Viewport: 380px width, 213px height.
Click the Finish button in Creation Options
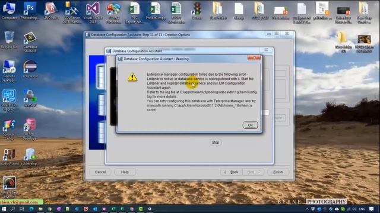point(278,172)
